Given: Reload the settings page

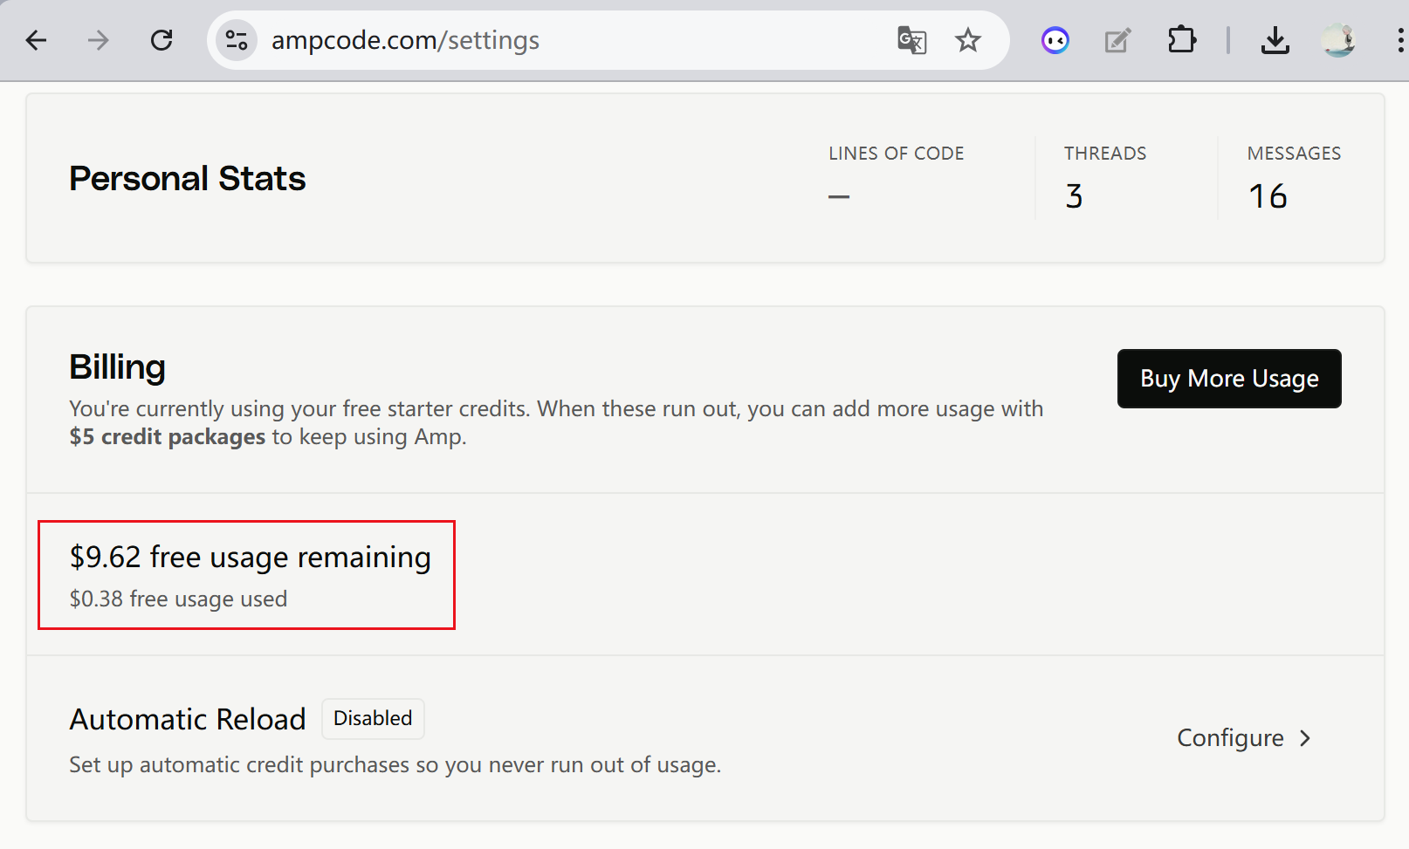Looking at the screenshot, I should coord(162,40).
